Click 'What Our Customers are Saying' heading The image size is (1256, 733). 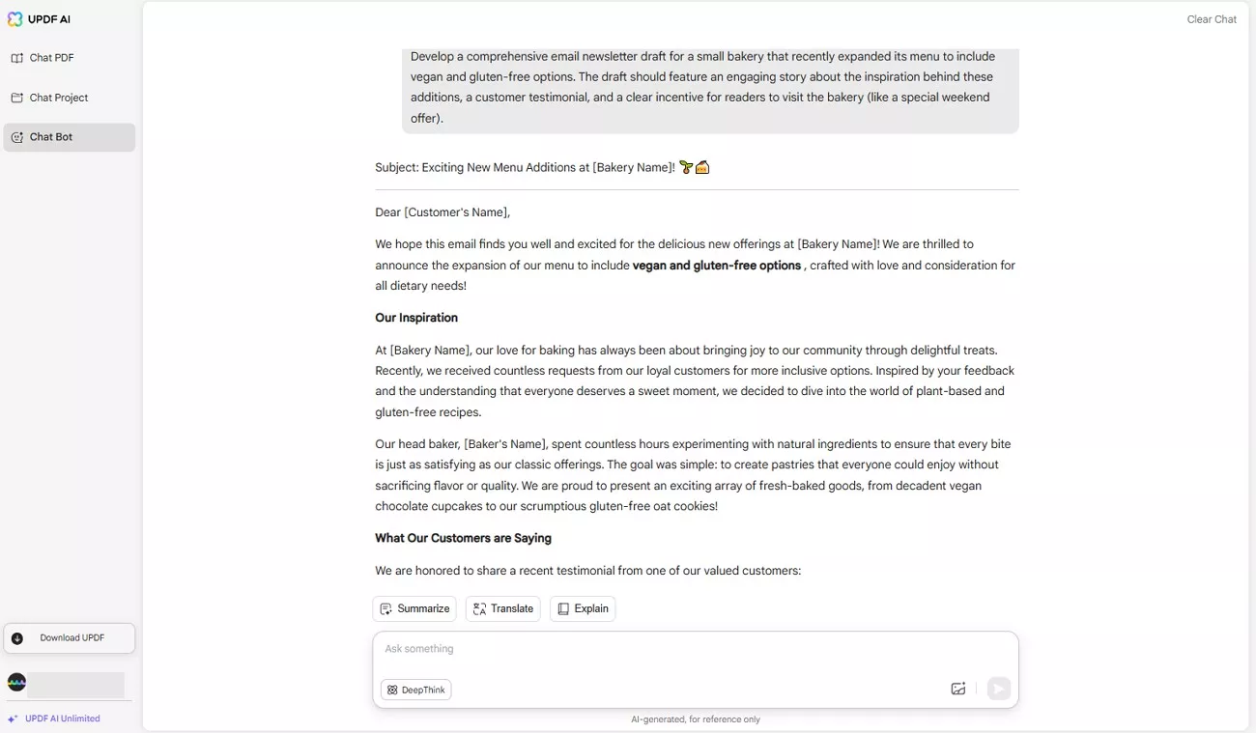click(463, 538)
